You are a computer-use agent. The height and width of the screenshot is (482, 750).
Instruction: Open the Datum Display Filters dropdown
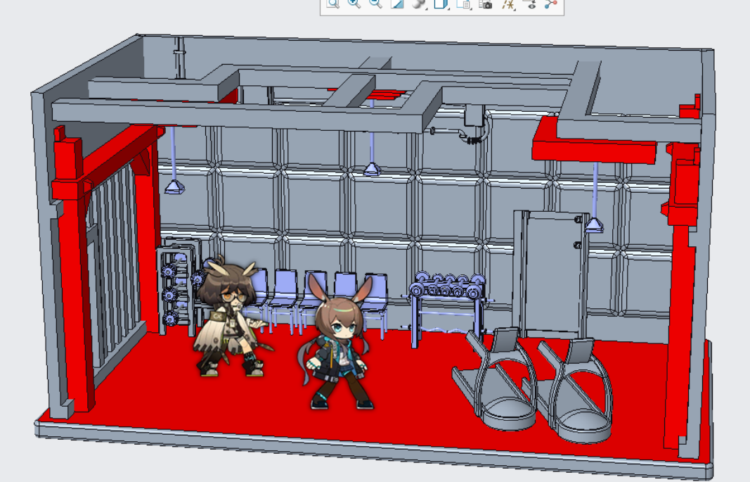(508, 4)
